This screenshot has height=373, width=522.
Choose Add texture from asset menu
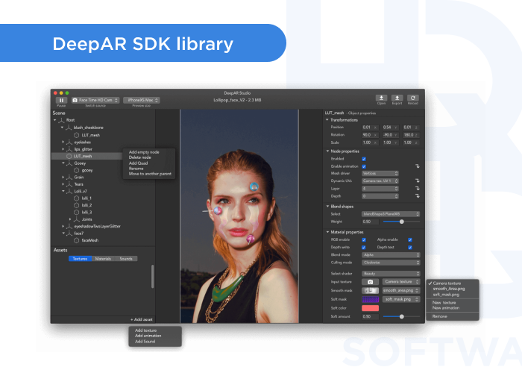click(x=146, y=330)
